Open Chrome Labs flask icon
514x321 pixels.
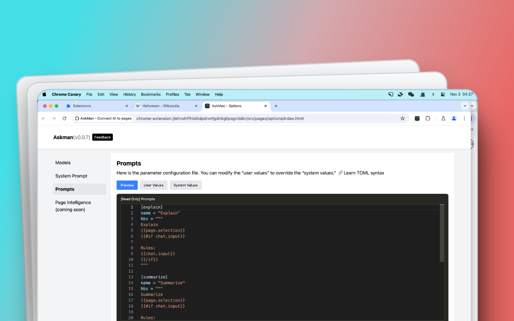pos(443,118)
